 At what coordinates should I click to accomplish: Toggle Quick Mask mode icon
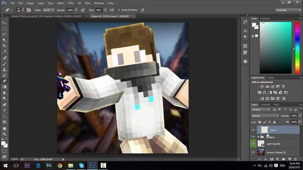[x=4, y=151]
